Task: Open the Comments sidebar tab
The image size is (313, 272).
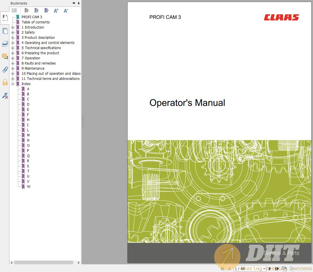Action: pos(5,57)
